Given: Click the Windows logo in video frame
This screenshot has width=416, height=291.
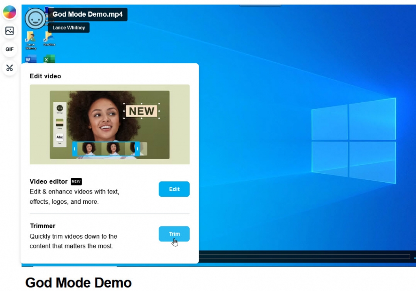Looking at the screenshot, I should [x=353, y=140].
